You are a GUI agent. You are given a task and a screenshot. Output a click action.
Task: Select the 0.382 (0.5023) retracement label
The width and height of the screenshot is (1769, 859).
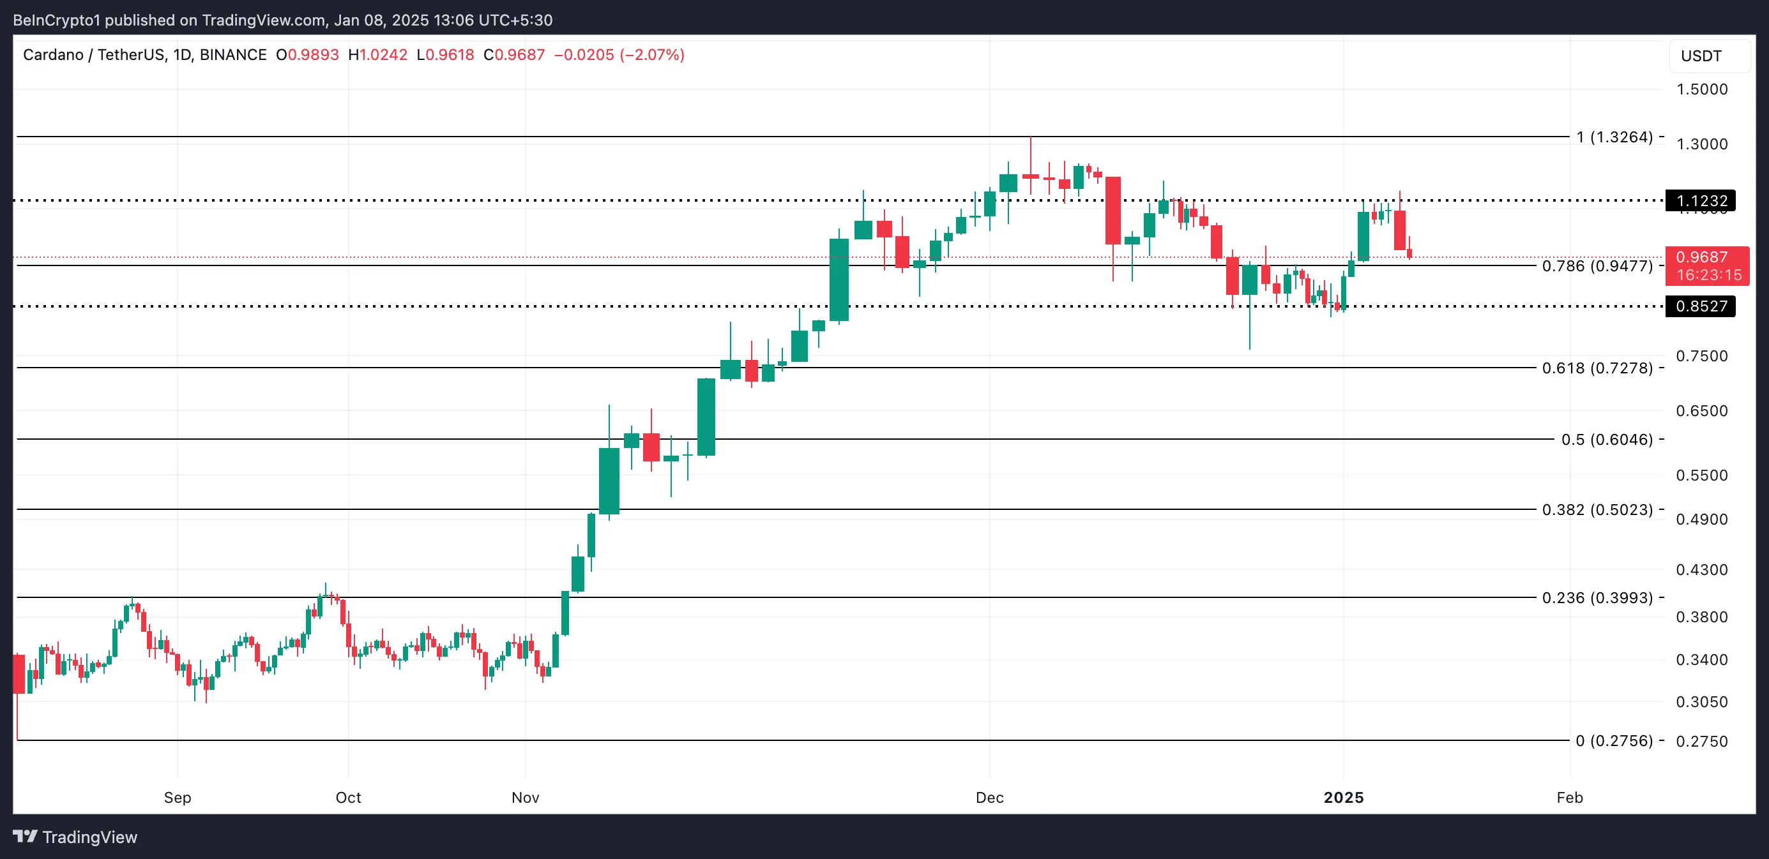click(1597, 510)
